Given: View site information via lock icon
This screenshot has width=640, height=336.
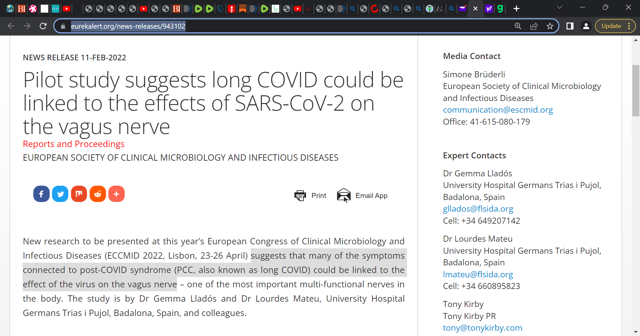Looking at the screenshot, I should pyautogui.click(x=63, y=26).
